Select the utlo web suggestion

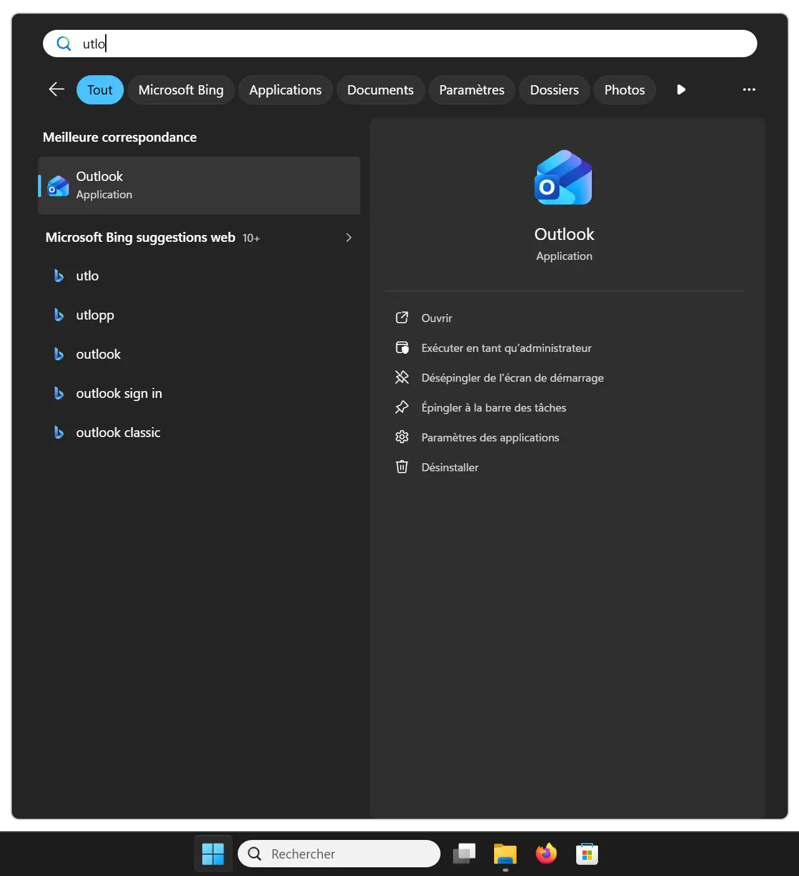(x=199, y=276)
